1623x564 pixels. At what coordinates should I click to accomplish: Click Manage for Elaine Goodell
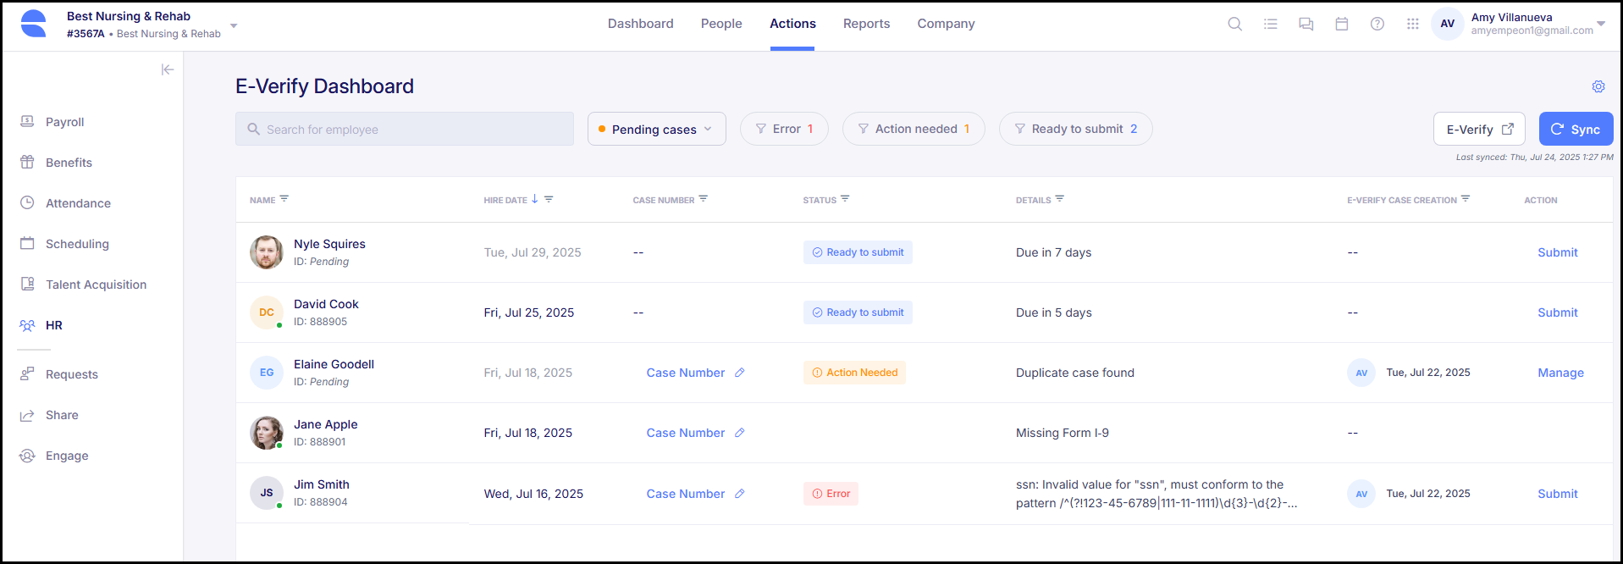(1560, 373)
